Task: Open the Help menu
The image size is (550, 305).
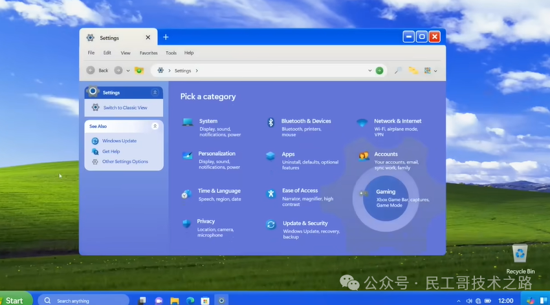Action: click(x=189, y=53)
